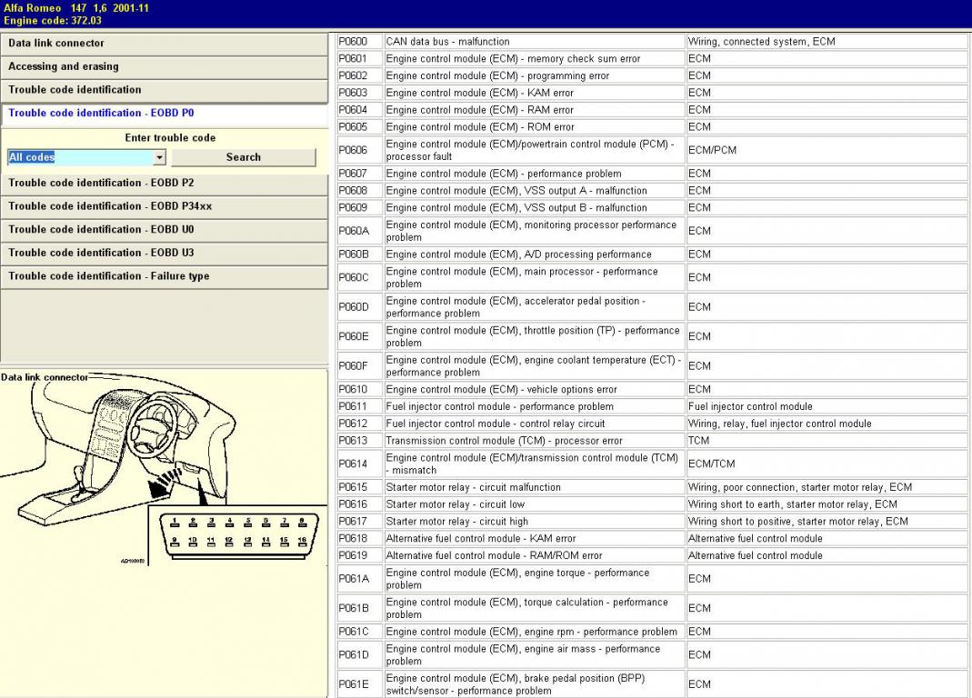Click 'Wiring, relay, fuel injector control module' cell
The height and width of the screenshot is (698, 972).
point(827,424)
